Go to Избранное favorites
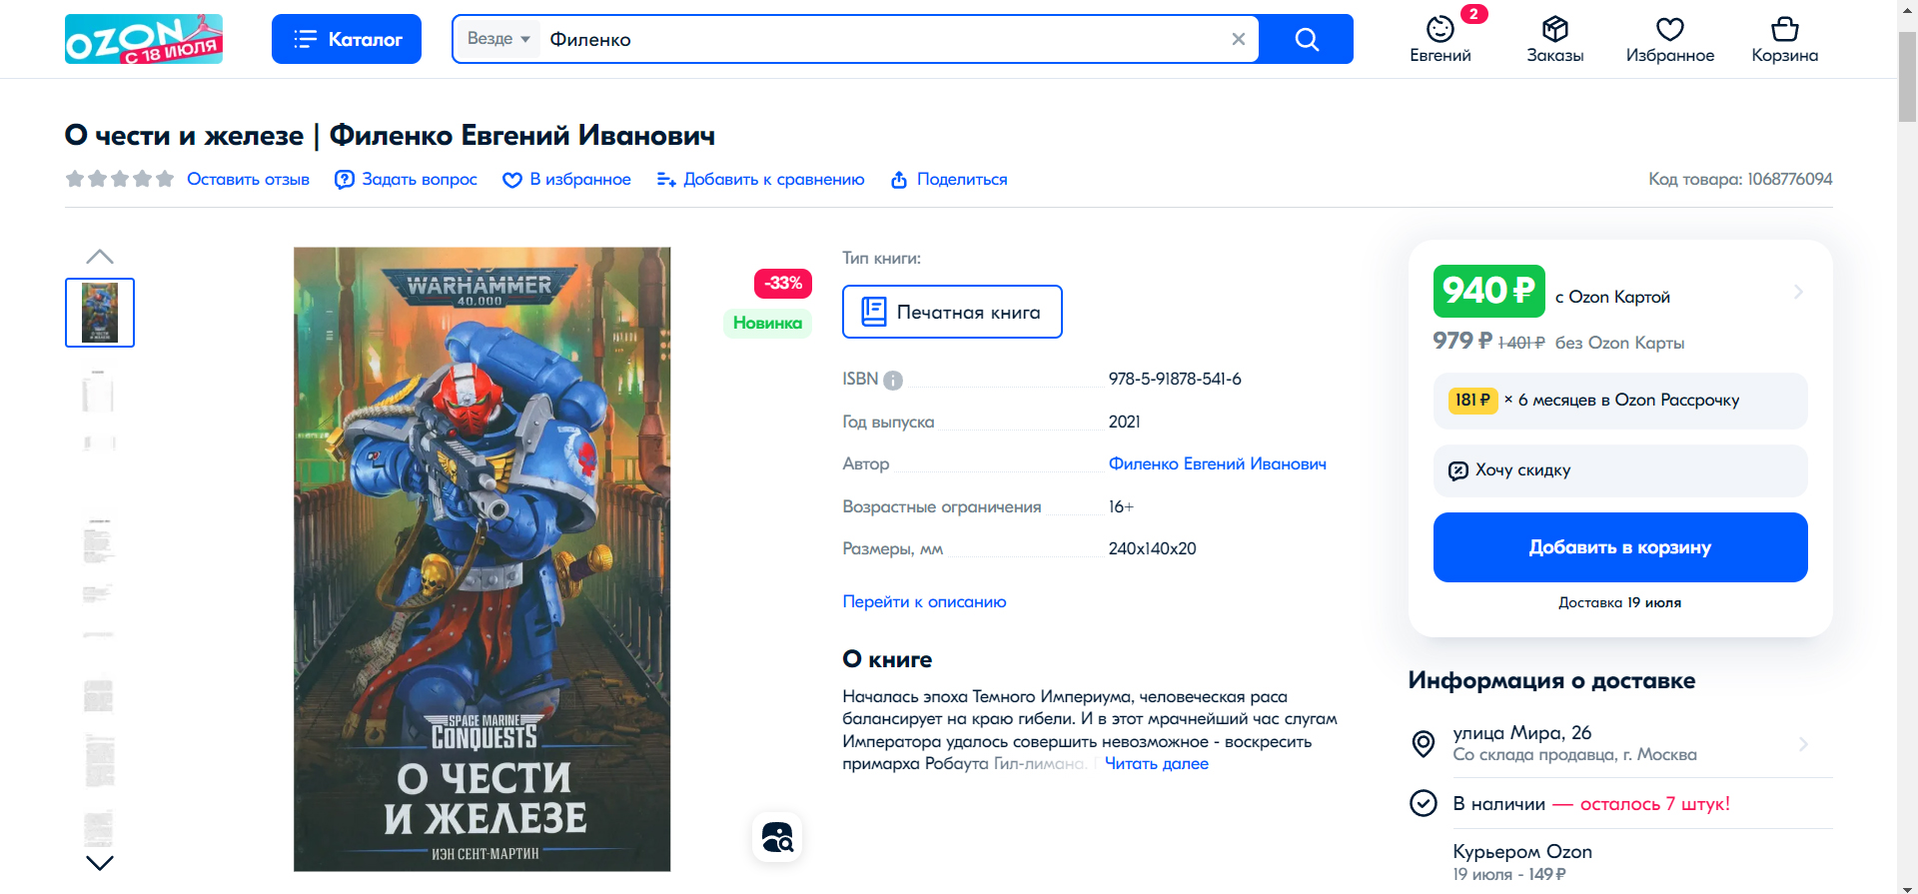This screenshot has width=1918, height=894. [1669, 39]
